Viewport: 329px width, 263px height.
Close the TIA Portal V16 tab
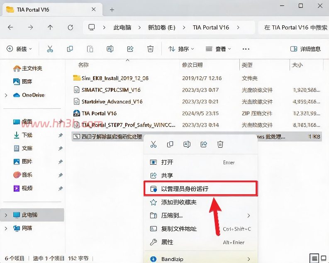tap(94, 10)
